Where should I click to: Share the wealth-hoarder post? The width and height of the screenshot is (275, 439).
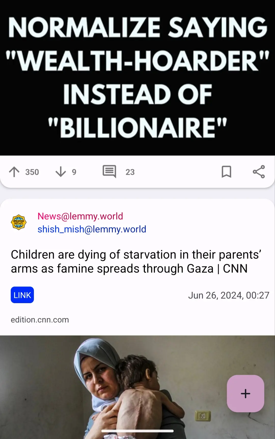tap(259, 172)
